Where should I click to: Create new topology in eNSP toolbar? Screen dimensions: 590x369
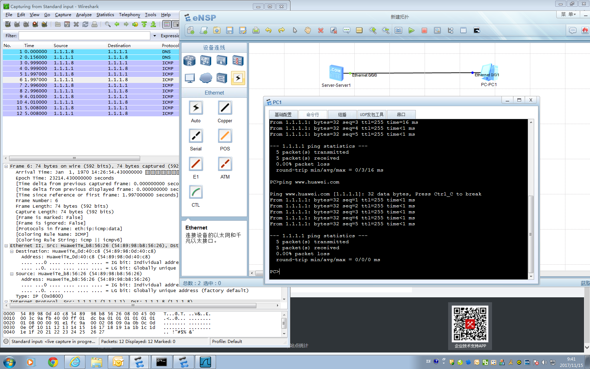point(191,31)
